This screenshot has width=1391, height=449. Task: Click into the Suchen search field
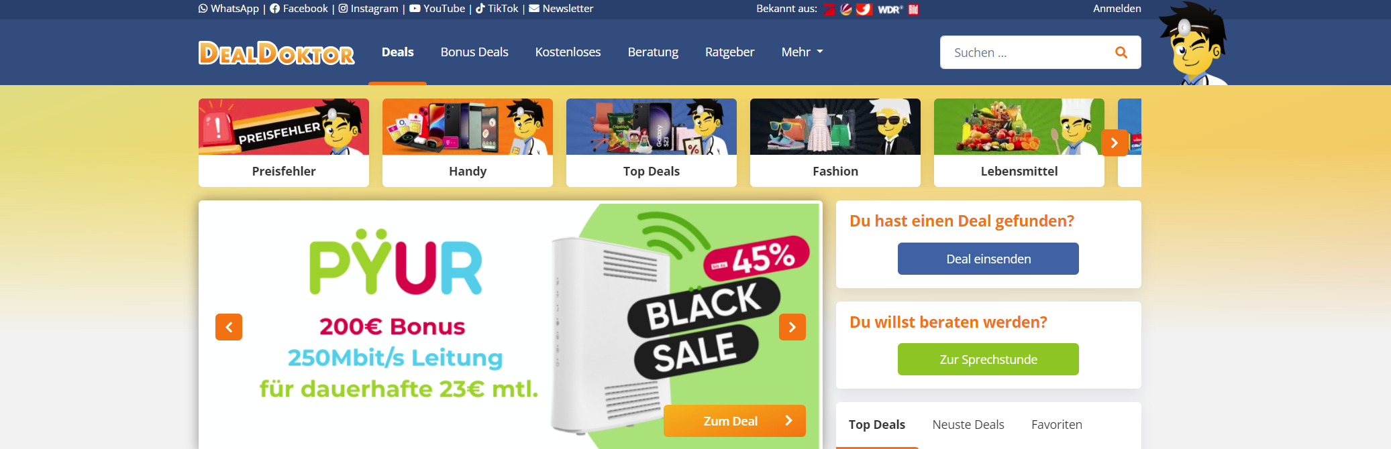[1027, 52]
